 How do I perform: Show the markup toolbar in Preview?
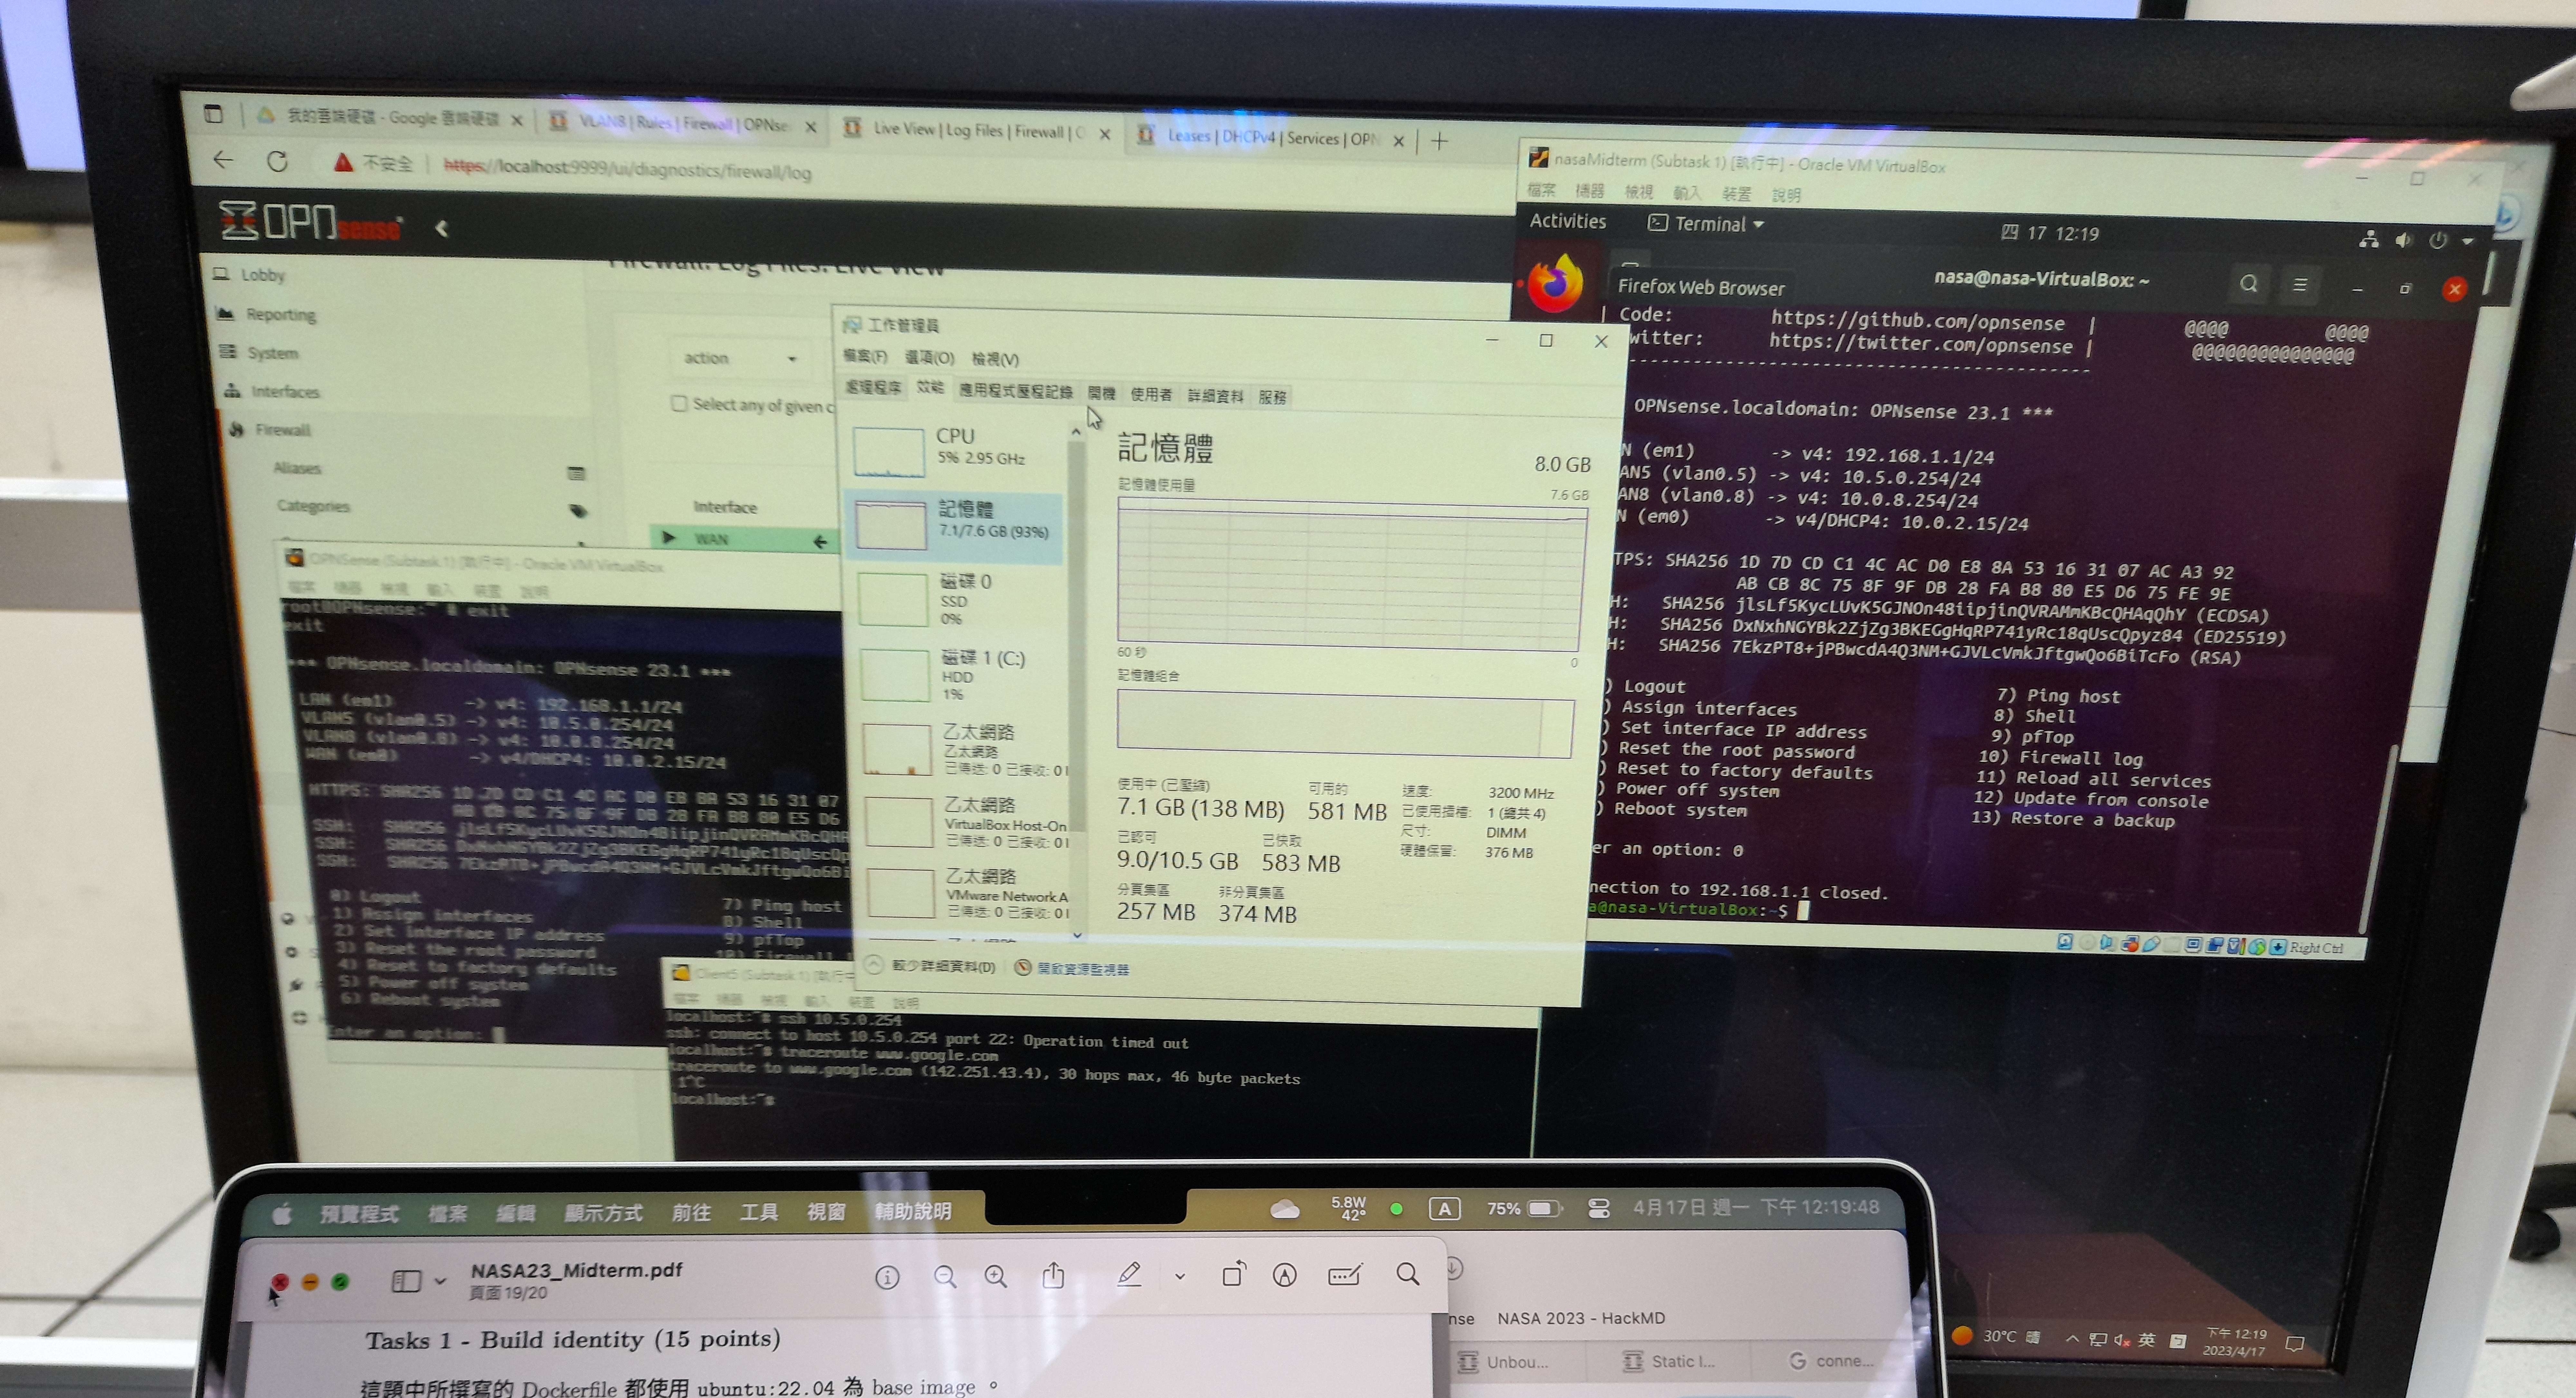tap(1285, 1275)
